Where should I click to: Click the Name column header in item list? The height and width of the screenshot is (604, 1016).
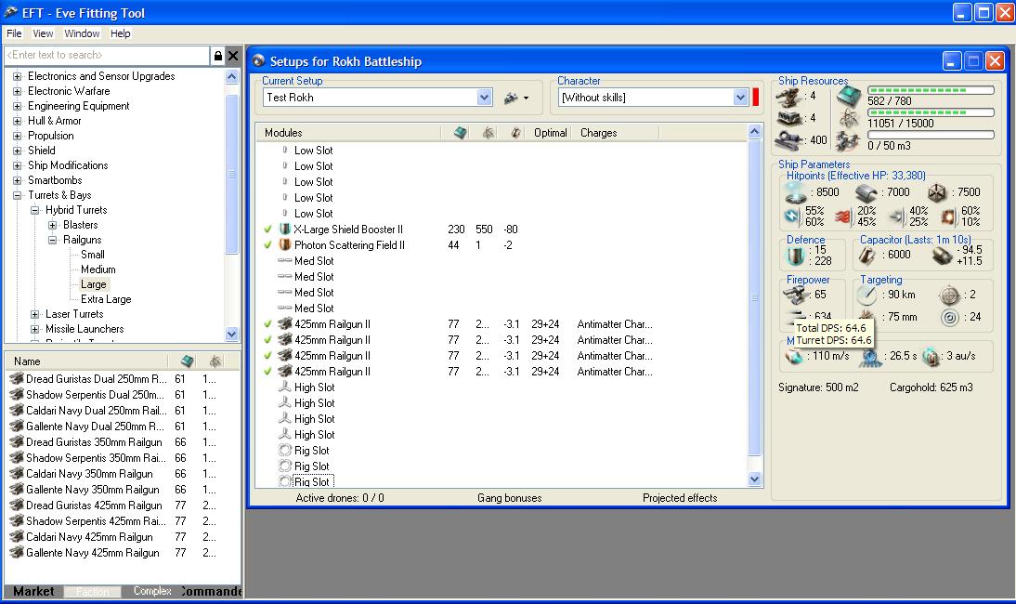(x=86, y=361)
